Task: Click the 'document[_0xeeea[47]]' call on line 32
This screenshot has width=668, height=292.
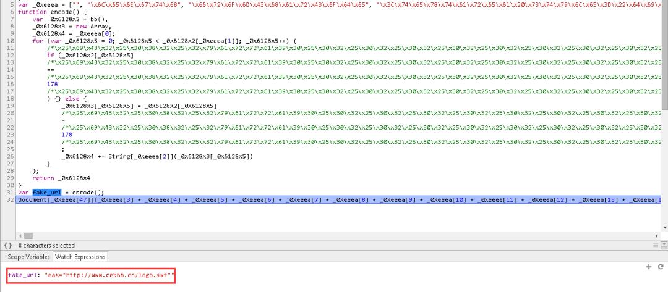Action: [x=56, y=200]
